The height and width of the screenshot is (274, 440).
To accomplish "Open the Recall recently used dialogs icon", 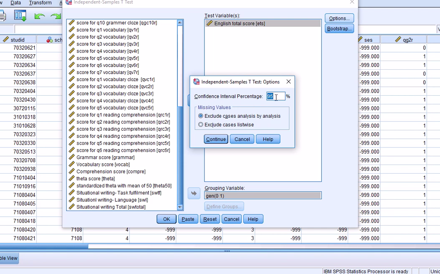I will pos(20,15).
